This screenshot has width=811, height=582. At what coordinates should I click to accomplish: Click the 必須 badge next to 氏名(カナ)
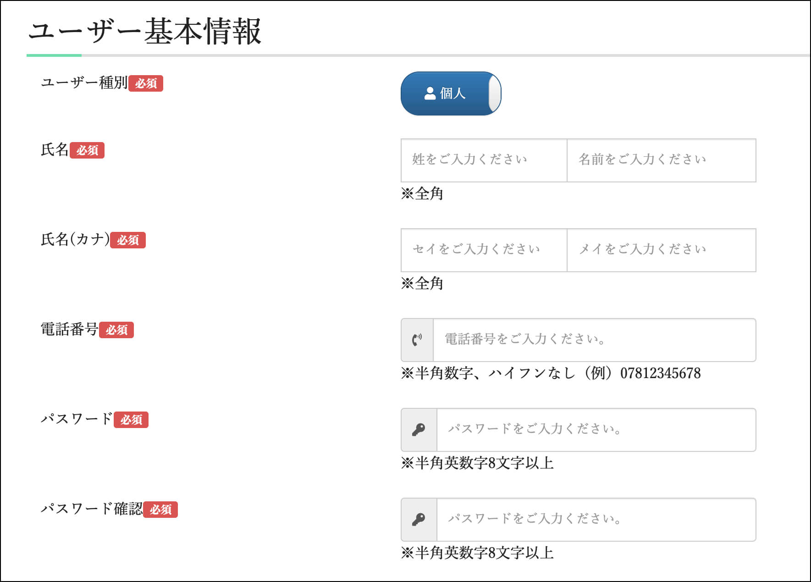[128, 240]
